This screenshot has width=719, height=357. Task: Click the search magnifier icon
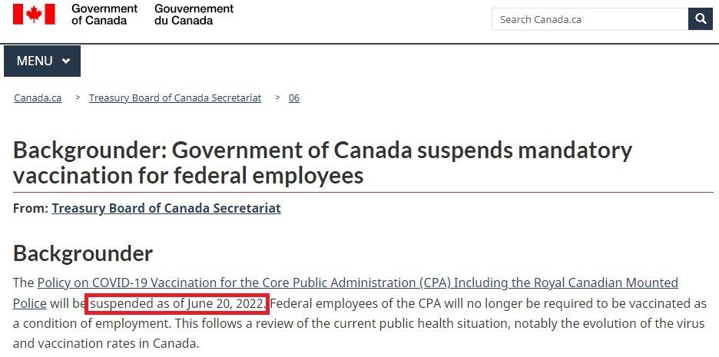tap(701, 19)
